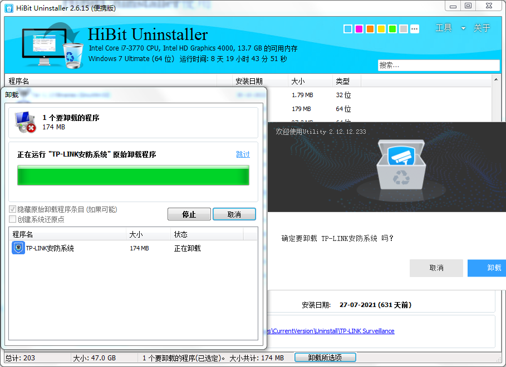Click the 跳过 skip link

[x=243, y=154]
